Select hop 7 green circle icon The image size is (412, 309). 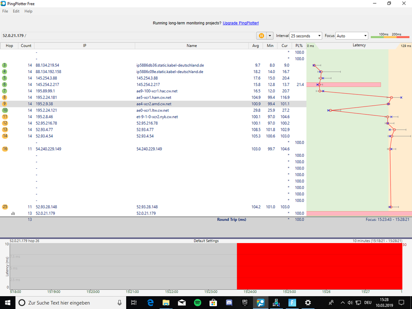5,91
